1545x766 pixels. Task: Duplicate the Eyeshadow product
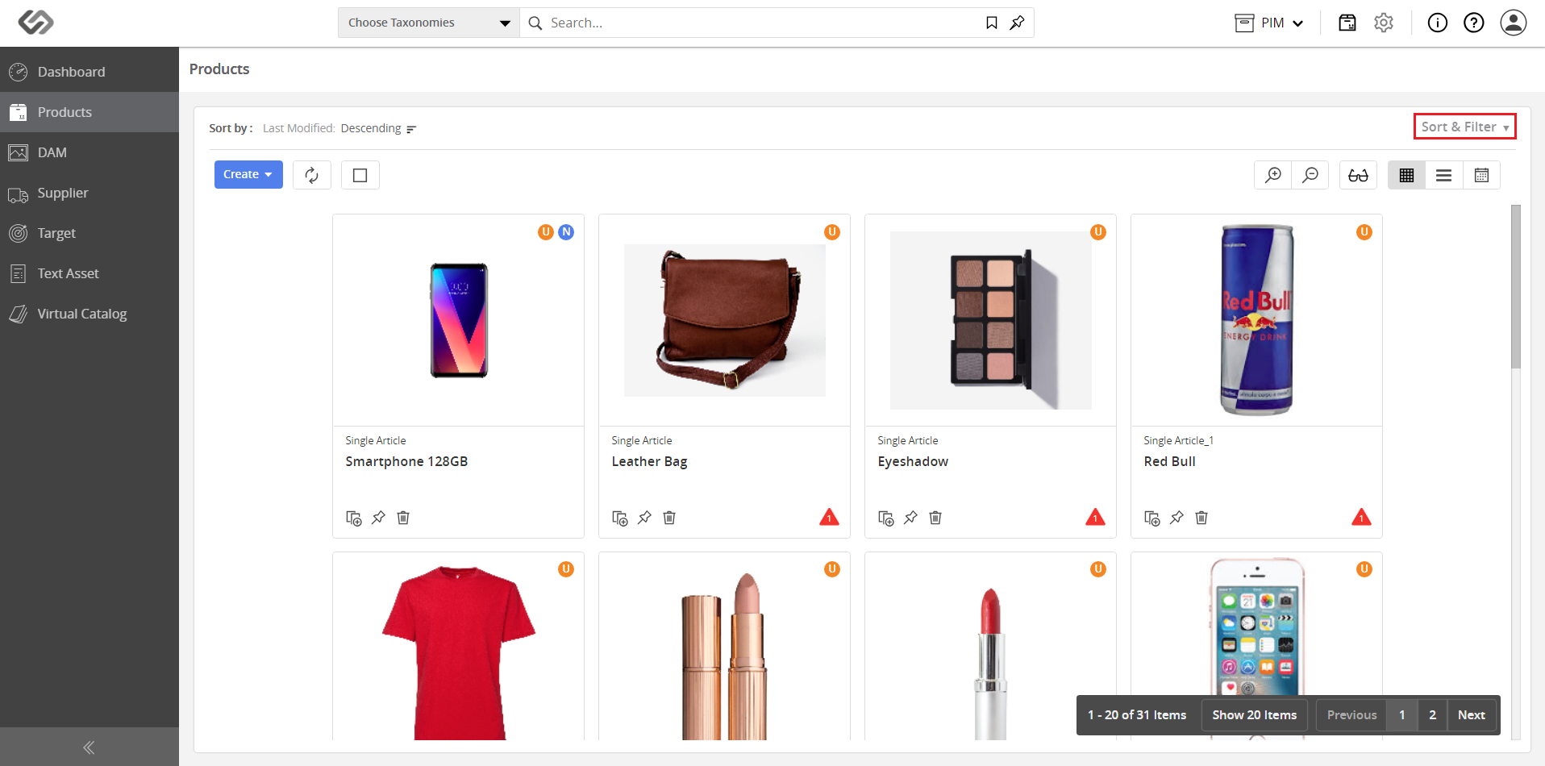tap(885, 518)
